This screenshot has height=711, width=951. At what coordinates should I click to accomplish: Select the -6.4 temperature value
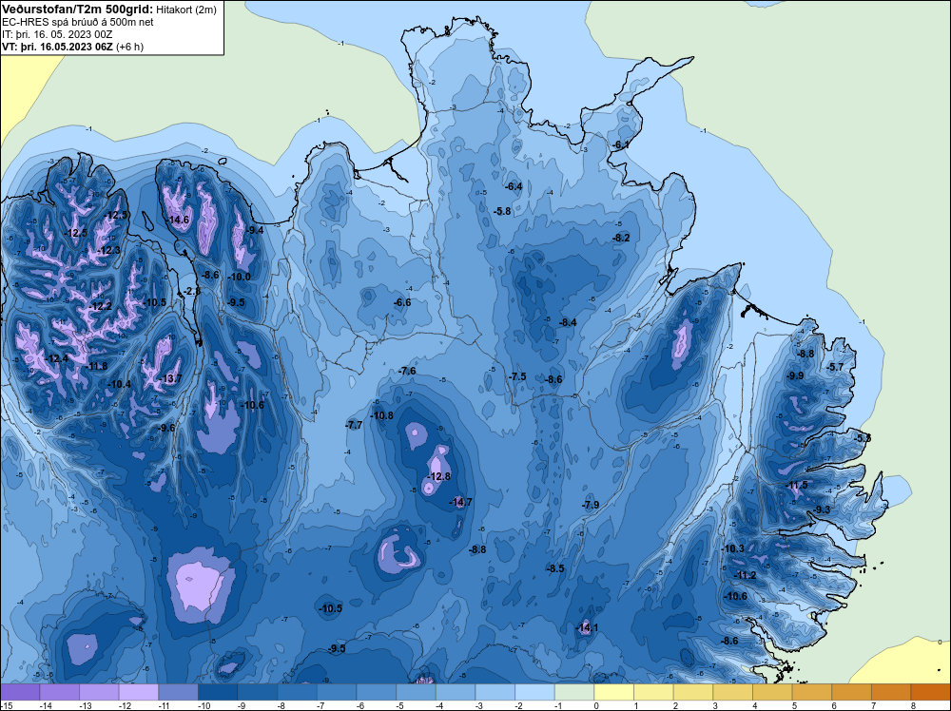coord(514,186)
